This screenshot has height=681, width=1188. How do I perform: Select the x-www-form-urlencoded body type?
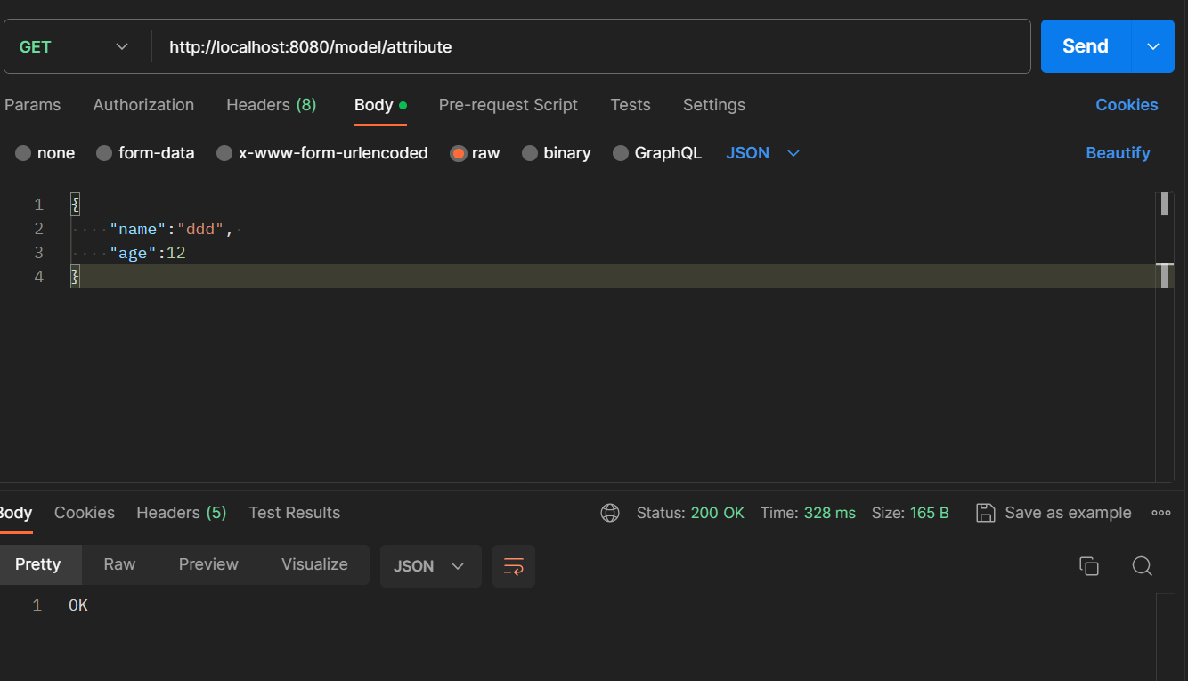[x=322, y=153]
